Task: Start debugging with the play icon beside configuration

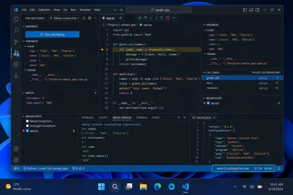Action: pos(84,18)
